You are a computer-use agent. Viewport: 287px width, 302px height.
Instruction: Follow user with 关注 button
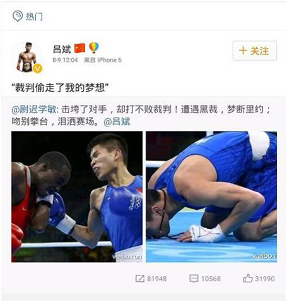(255, 51)
